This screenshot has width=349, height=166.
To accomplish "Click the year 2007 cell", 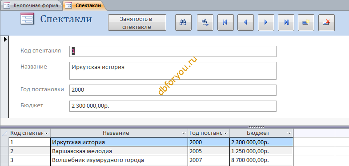I will click(209, 160).
